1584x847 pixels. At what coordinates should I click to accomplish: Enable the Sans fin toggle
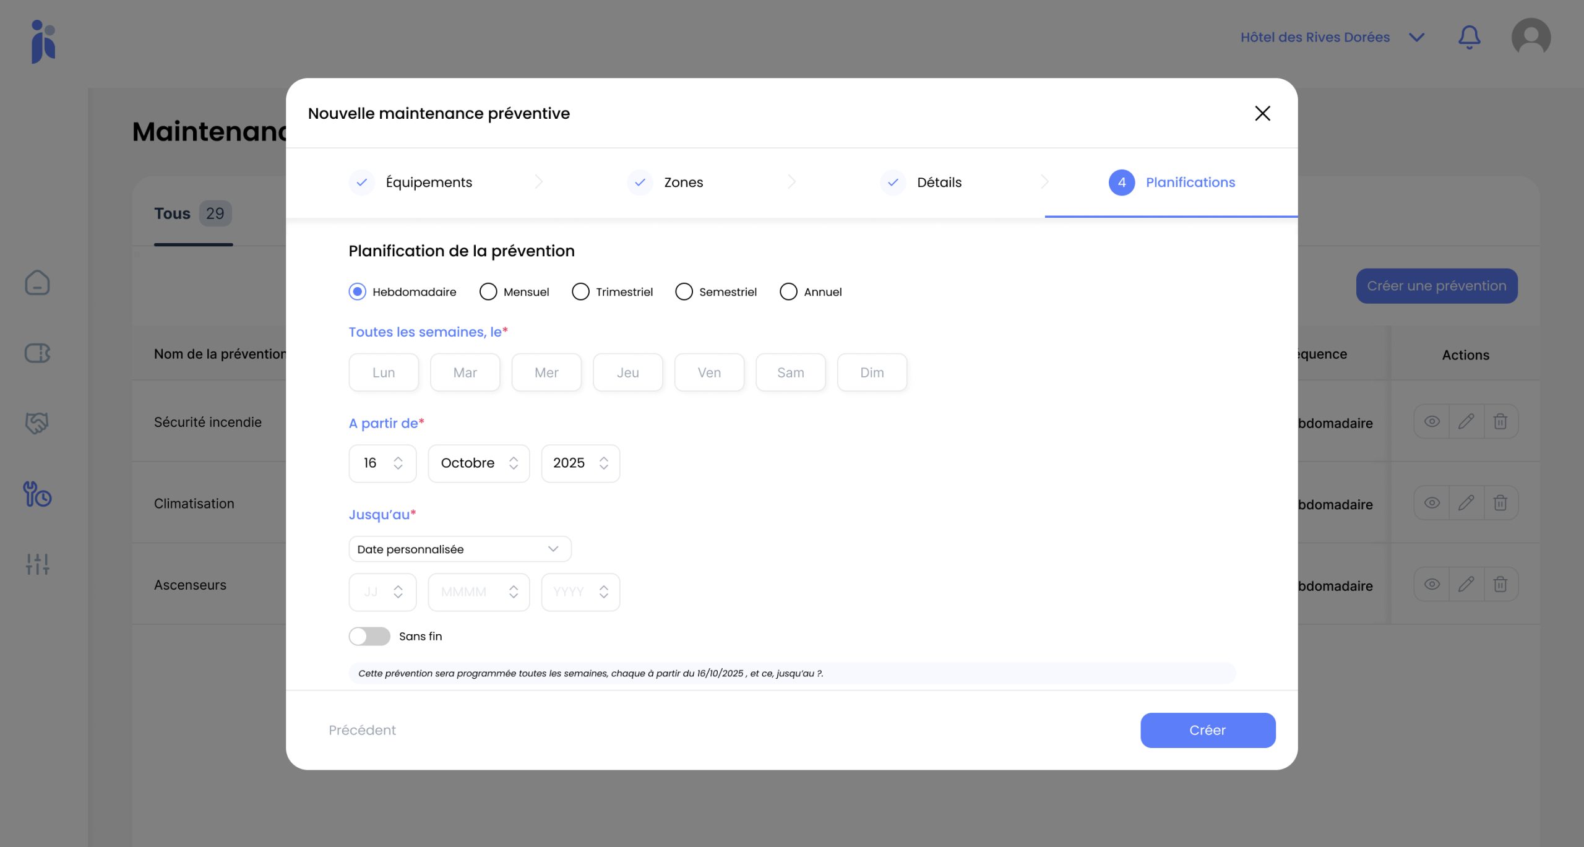click(x=369, y=636)
